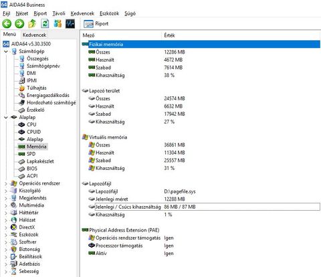Click the Biztonság shield icon
Image resolution: width=321 pixels, height=277 pixels.
[x=14, y=250]
